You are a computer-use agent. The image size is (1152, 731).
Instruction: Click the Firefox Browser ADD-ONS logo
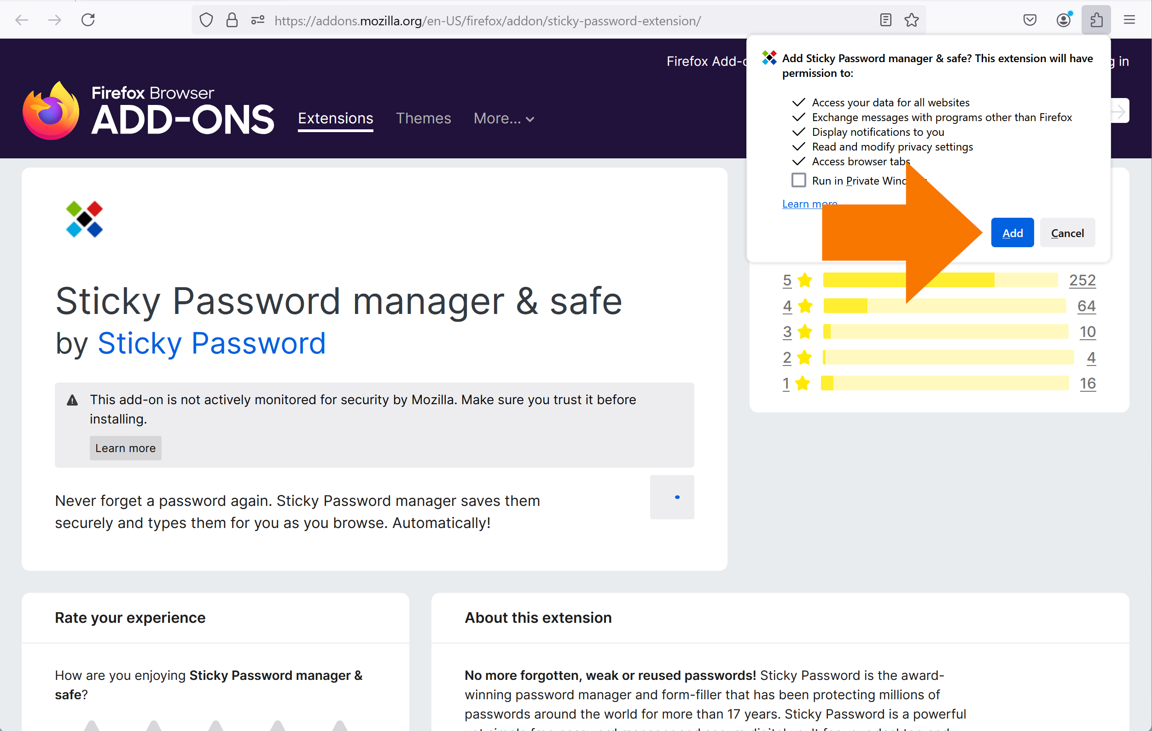[148, 111]
